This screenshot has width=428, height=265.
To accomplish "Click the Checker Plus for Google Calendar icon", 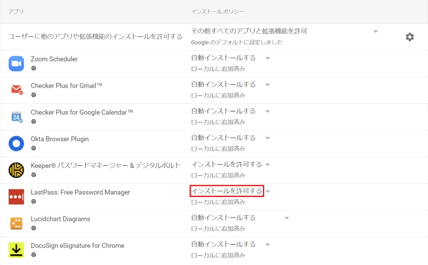I will [16, 117].
